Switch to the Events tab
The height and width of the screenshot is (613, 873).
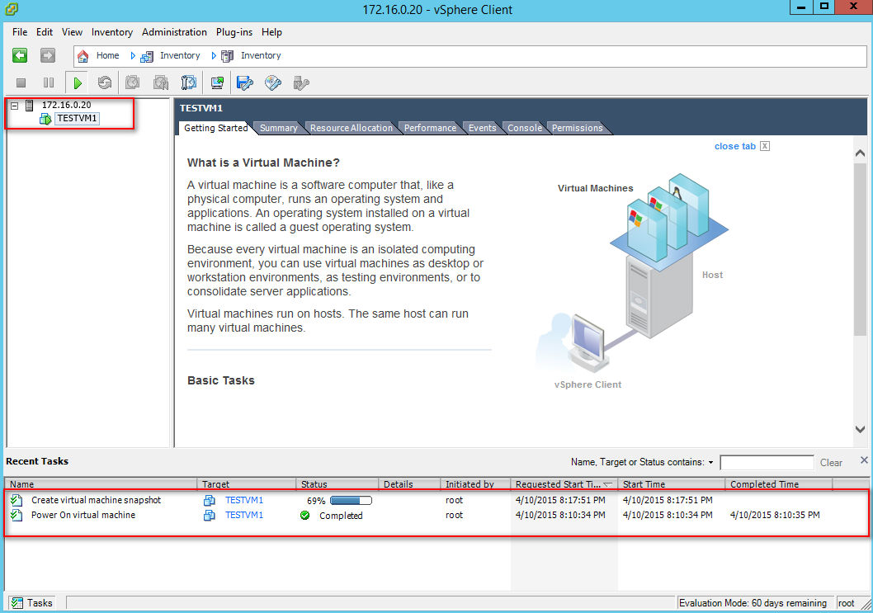pyautogui.click(x=482, y=128)
